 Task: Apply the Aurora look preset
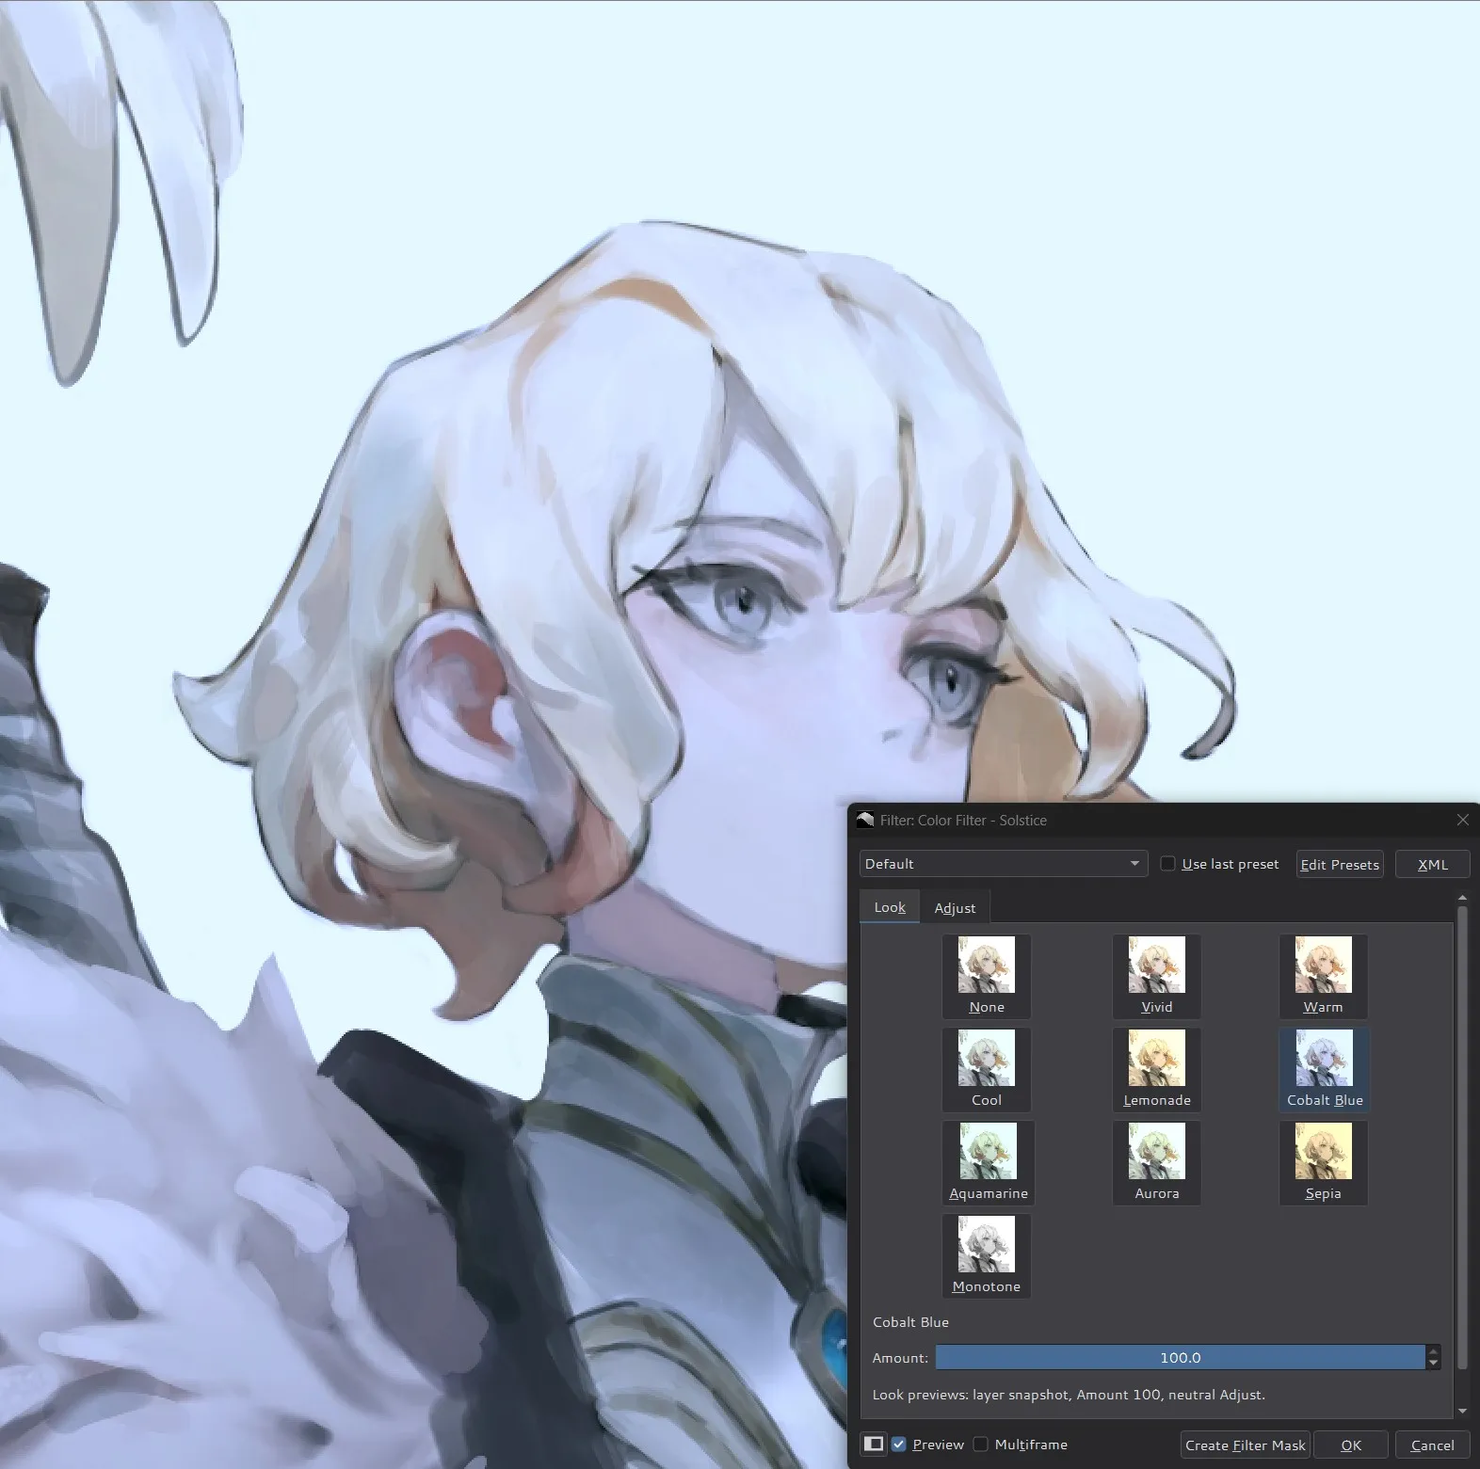tap(1156, 1162)
